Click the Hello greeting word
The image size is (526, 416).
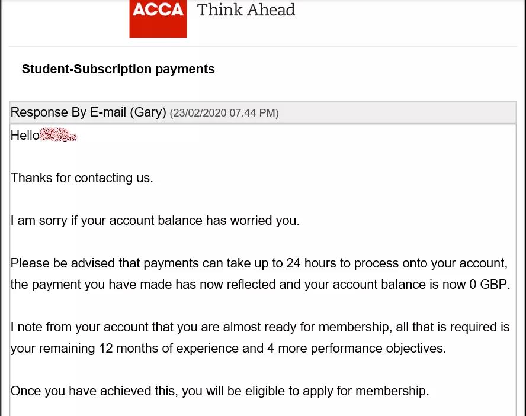pos(25,136)
